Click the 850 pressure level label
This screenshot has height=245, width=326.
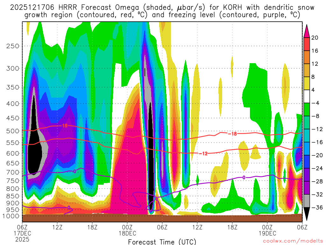[x=12, y=196]
